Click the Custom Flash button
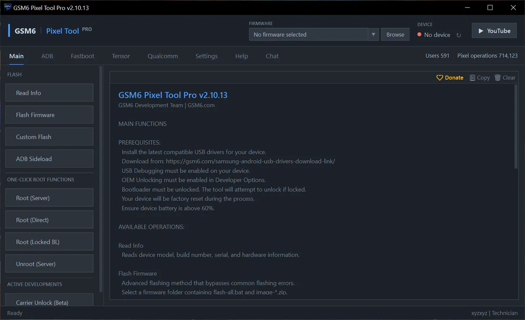525x320 pixels. pos(49,137)
